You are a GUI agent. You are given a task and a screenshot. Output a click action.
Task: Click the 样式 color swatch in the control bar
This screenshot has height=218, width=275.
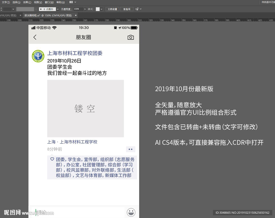98,9
